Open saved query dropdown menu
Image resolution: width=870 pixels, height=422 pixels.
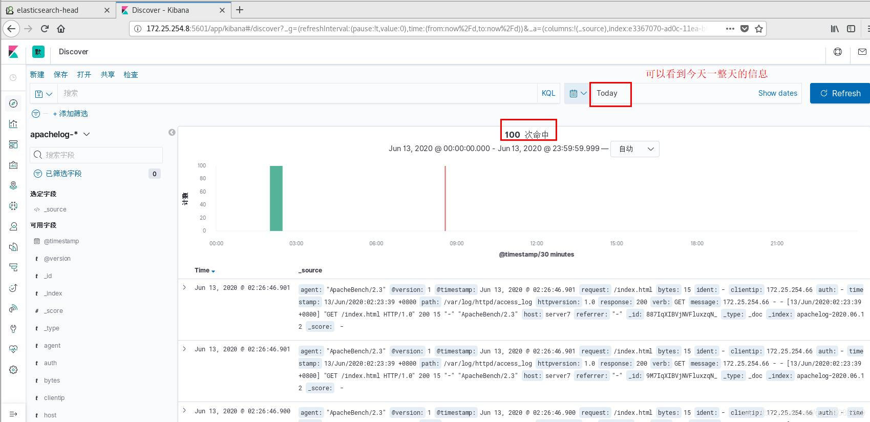click(x=44, y=94)
